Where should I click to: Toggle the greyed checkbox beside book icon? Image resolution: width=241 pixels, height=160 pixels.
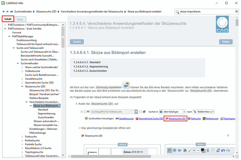[x=140, y=112]
